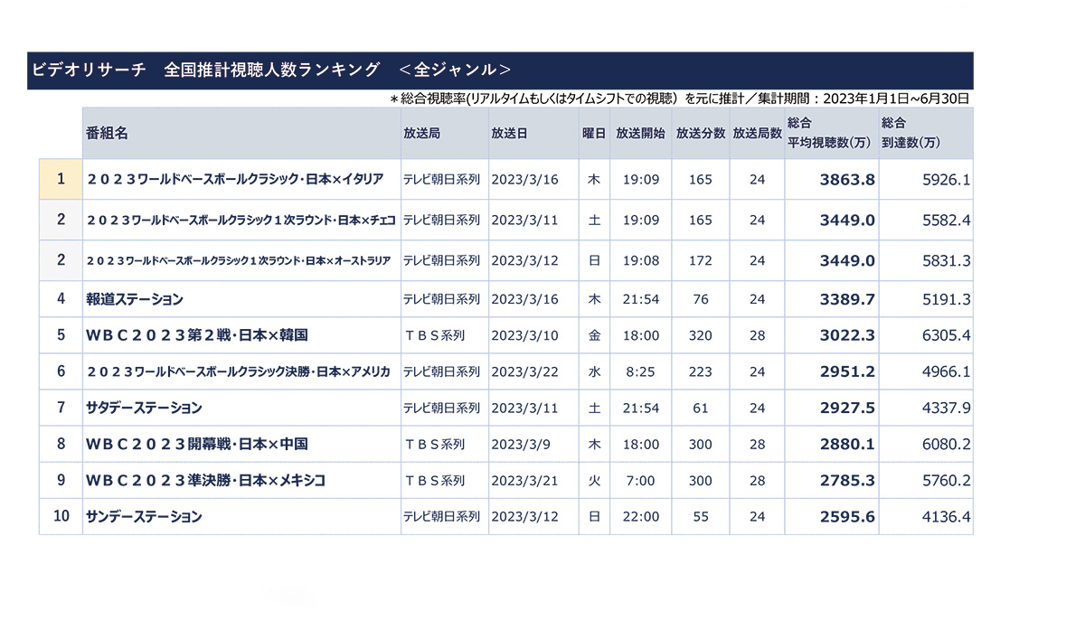The height and width of the screenshot is (620, 1085).
Task: Select WBC2023開幕戦・日本×中国 program name
Action: pos(196,444)
